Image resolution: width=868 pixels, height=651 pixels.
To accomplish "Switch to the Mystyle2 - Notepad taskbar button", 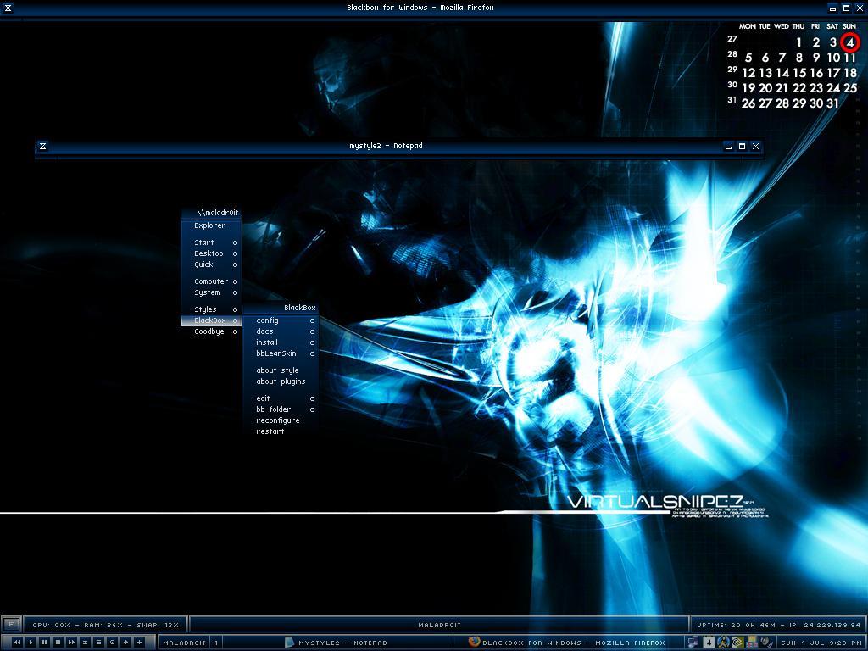I will click(x=336, y=643).
